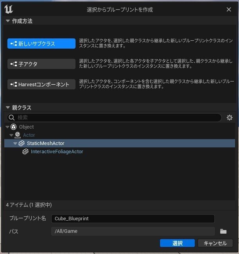Viewport: 239px width, 254px height.
Task: Collapse the StaticMeshActor tree node arrow
Action: tap(15, 143)
